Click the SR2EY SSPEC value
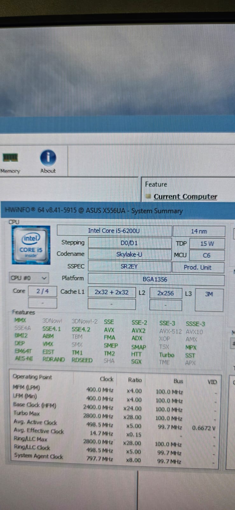235x510 pixels. (129, 266)
